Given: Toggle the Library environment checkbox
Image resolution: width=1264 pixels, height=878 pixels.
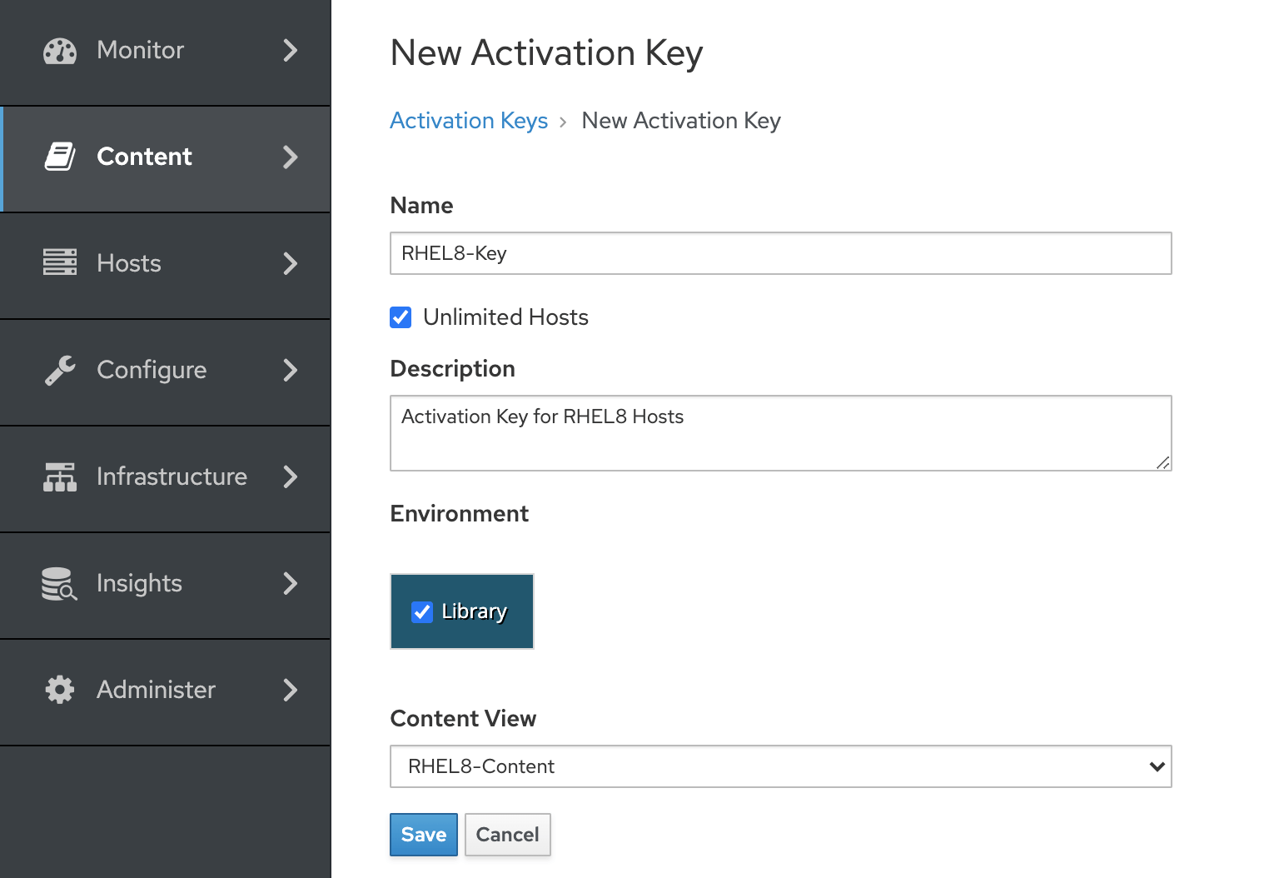Looking at the screenshot, I should coord(422,612).
